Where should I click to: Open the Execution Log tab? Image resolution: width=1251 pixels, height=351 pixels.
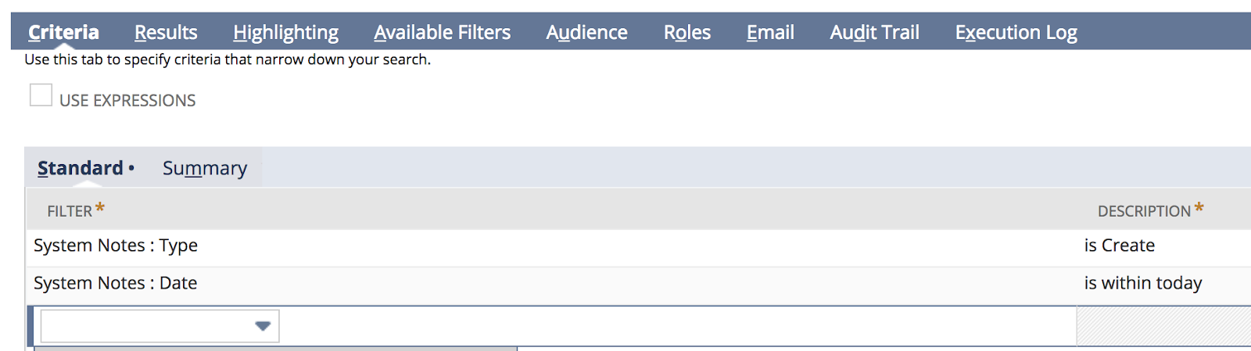point(1016,32)
